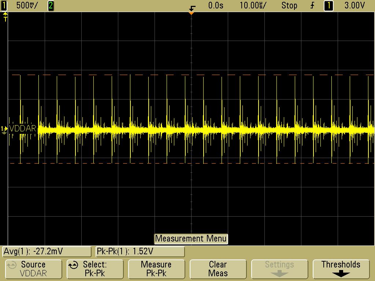
Task: Click the 3.00V trigger level readout
Action: 354,5
